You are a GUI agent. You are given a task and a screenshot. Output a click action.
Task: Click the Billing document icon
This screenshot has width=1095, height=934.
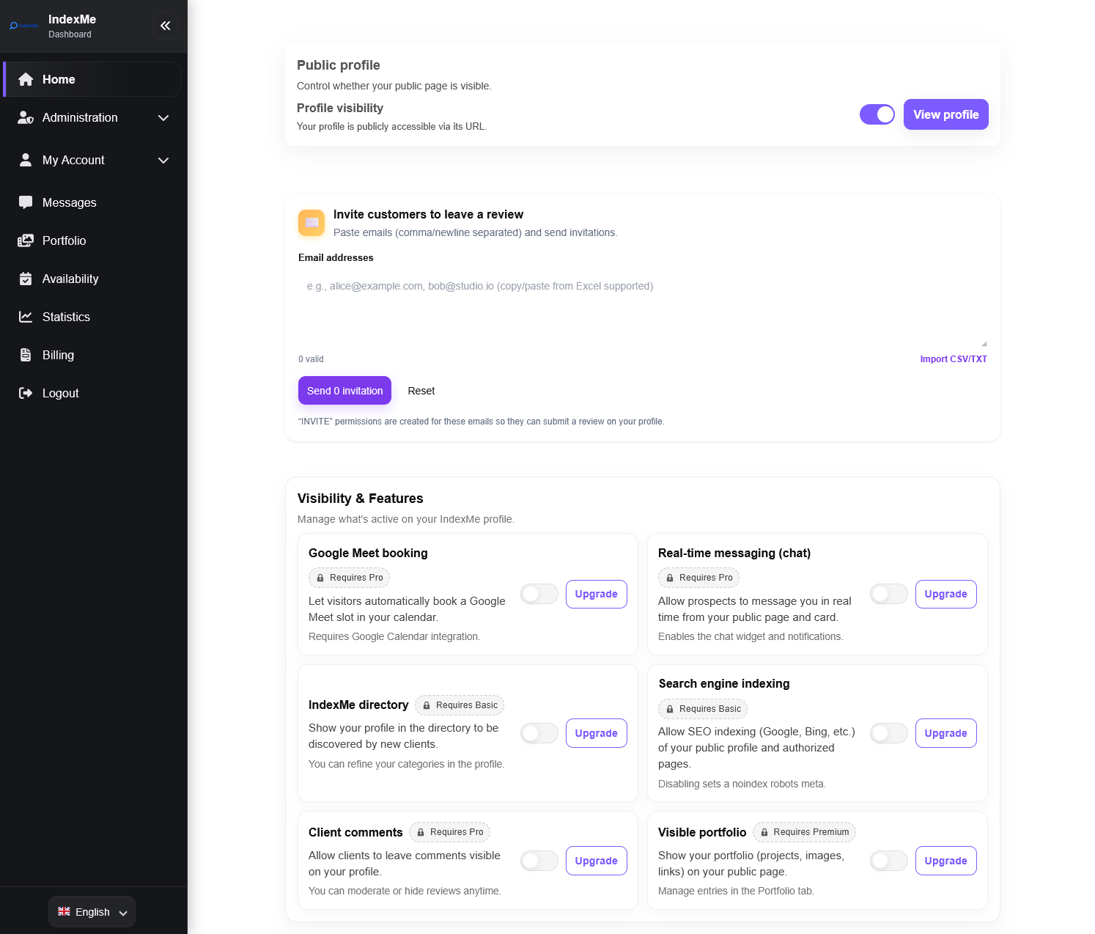click(x=26, y=355)
